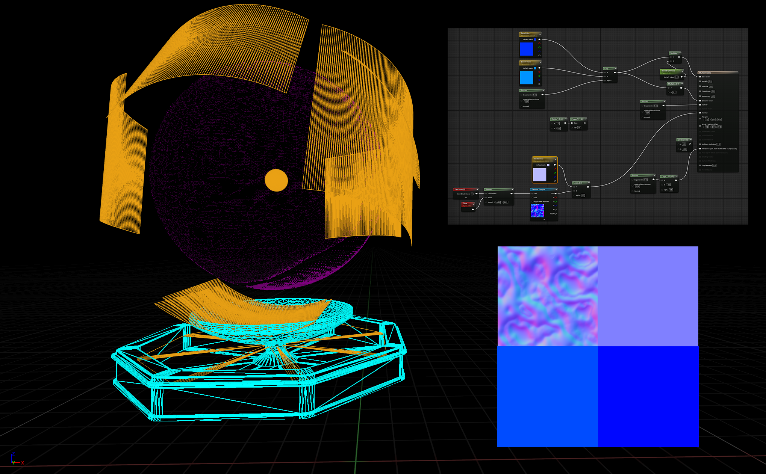Click the Refraction input pin on the material node

[x=700, y=149]
